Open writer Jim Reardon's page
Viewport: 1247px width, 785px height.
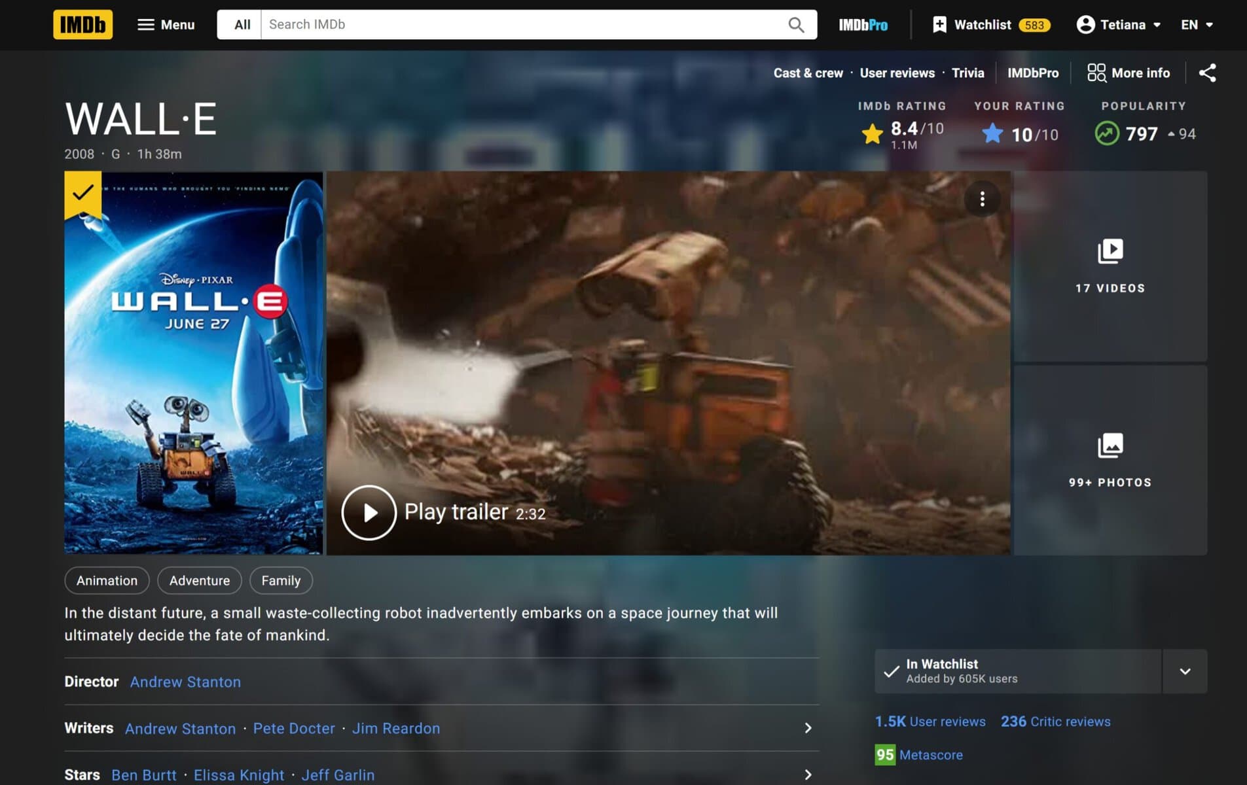click(x=396, y=728)
